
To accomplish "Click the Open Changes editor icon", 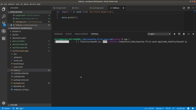I will pyautogui.click(x=184, y=8).
